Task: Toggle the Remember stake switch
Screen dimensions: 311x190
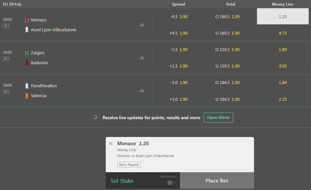Action: [171, 183]
